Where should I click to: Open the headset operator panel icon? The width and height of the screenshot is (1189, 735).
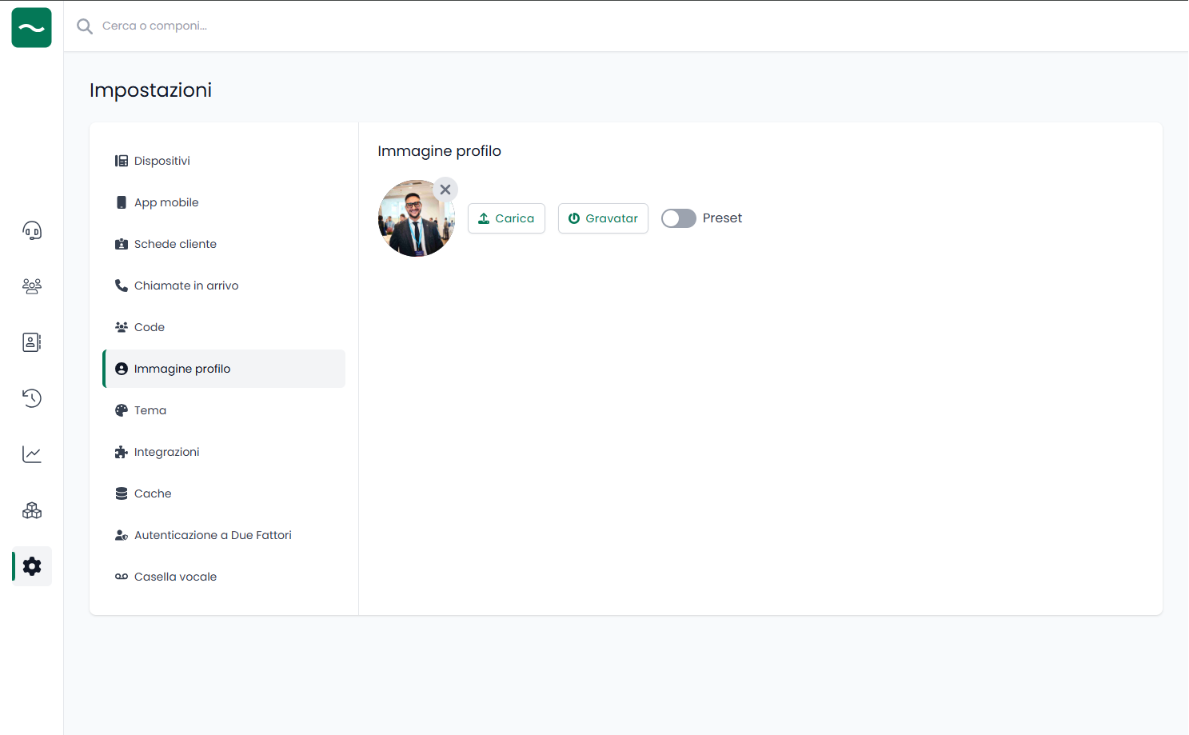(32, 231)
